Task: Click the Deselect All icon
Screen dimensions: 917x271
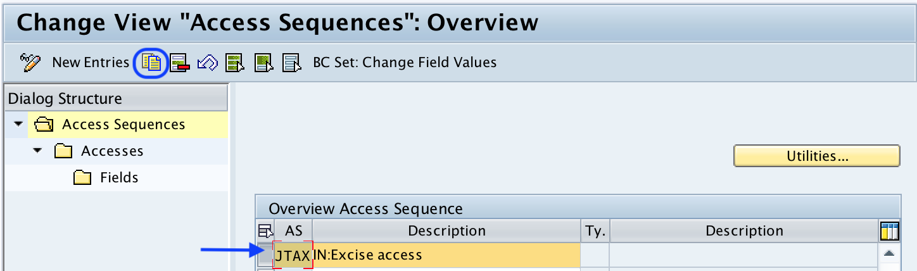Action: tap(291, 62)
